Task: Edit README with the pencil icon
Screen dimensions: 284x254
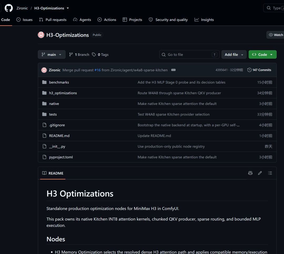Action: 260,173
